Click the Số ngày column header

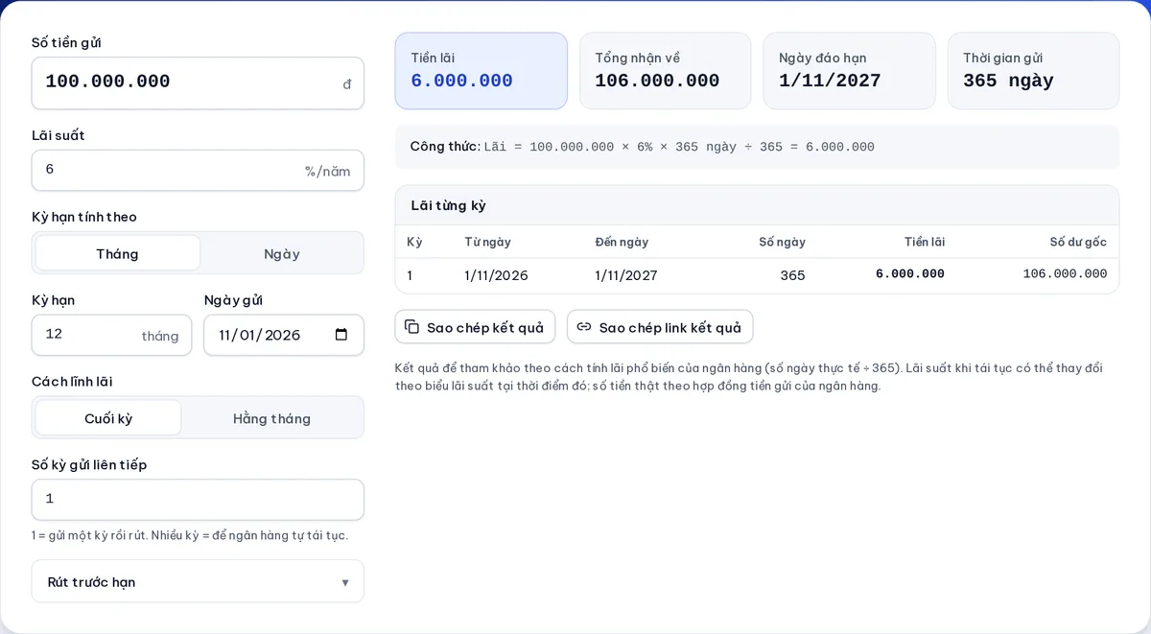(782, 242)
